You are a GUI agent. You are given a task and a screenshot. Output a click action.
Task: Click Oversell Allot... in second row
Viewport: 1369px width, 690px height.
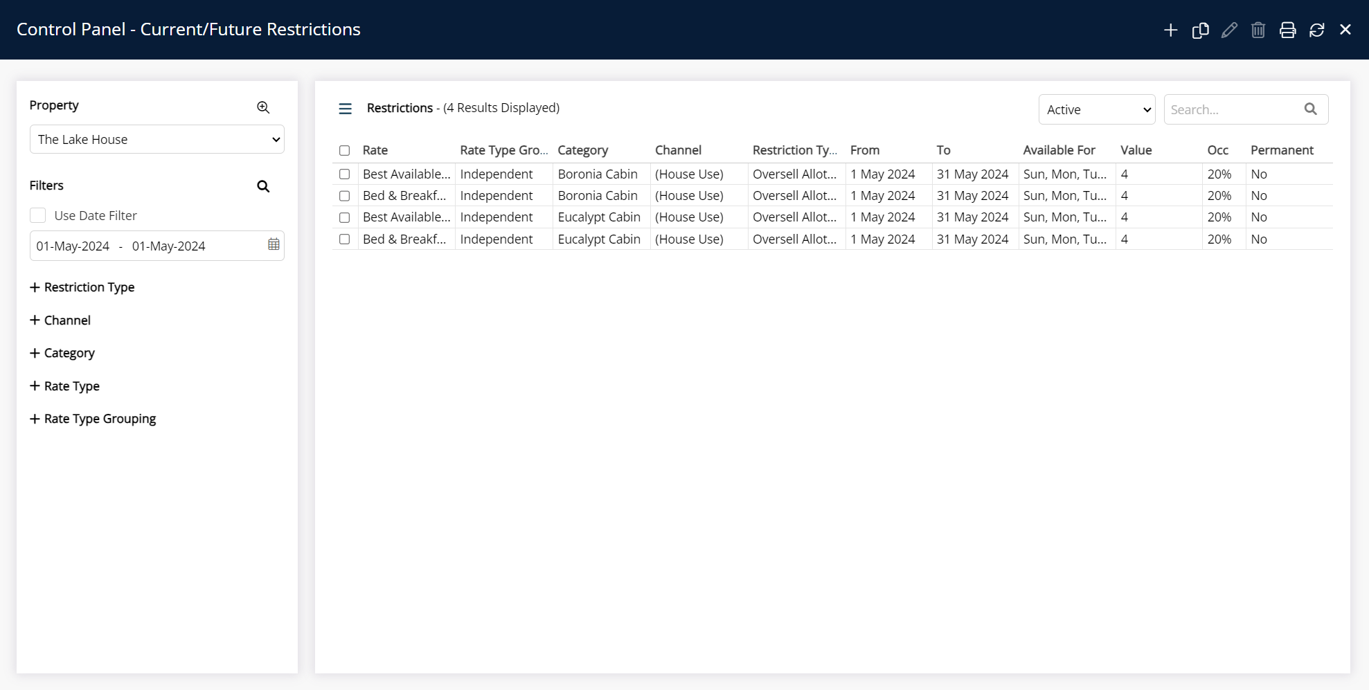pyautogui.click(x=794, y=196)
